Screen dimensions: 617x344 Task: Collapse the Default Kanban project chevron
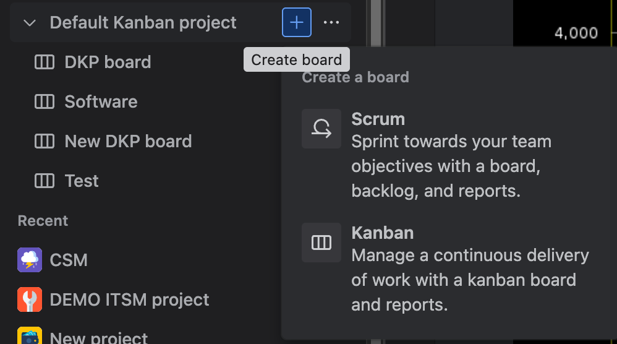tap(29, 23)
